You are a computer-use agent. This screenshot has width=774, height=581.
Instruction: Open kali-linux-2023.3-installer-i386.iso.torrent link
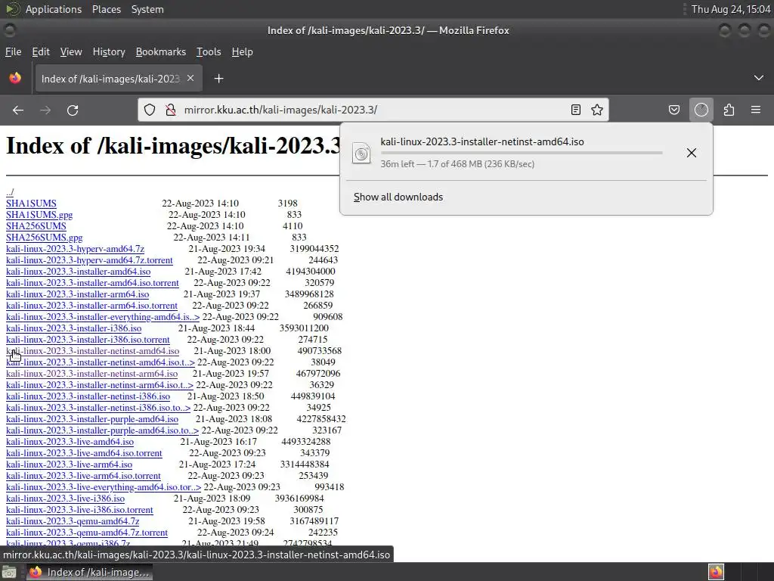point(88,340)
